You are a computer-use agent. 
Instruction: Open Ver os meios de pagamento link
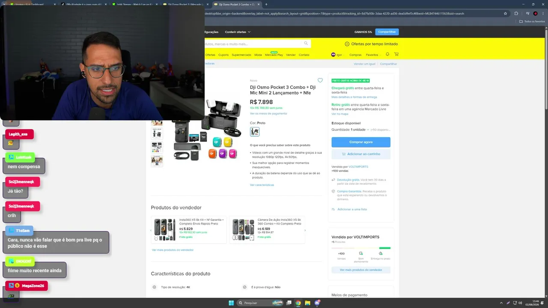tap(268, 113)
